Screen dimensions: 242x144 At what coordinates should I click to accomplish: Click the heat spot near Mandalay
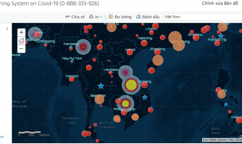83,47
